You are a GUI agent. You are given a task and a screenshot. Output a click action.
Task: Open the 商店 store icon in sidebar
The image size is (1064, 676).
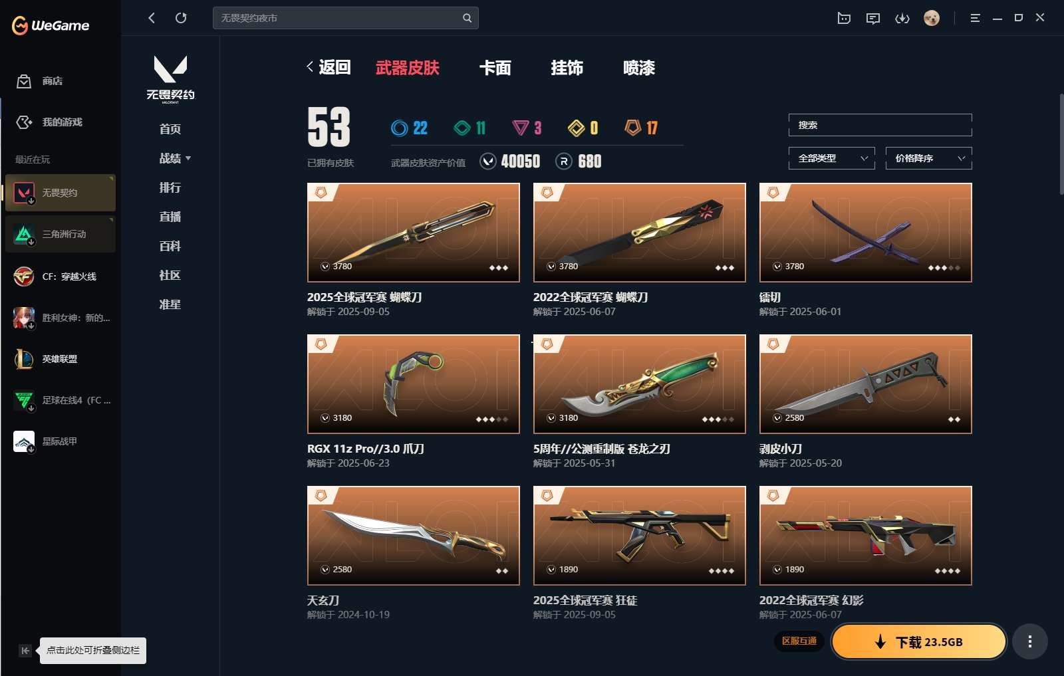[24, 81]
